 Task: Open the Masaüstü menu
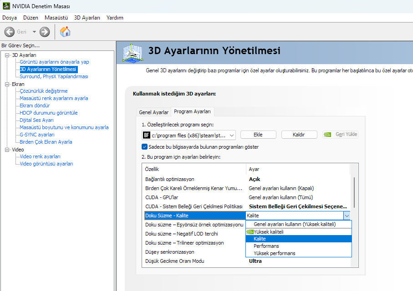pyautogui.click(x=56, y=18)
